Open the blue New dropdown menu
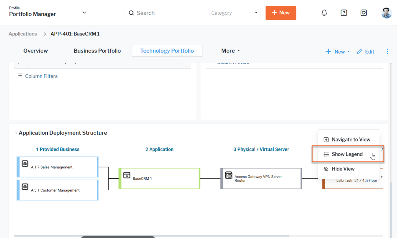This screenshot has width=397, height=238. pos(337,52)
